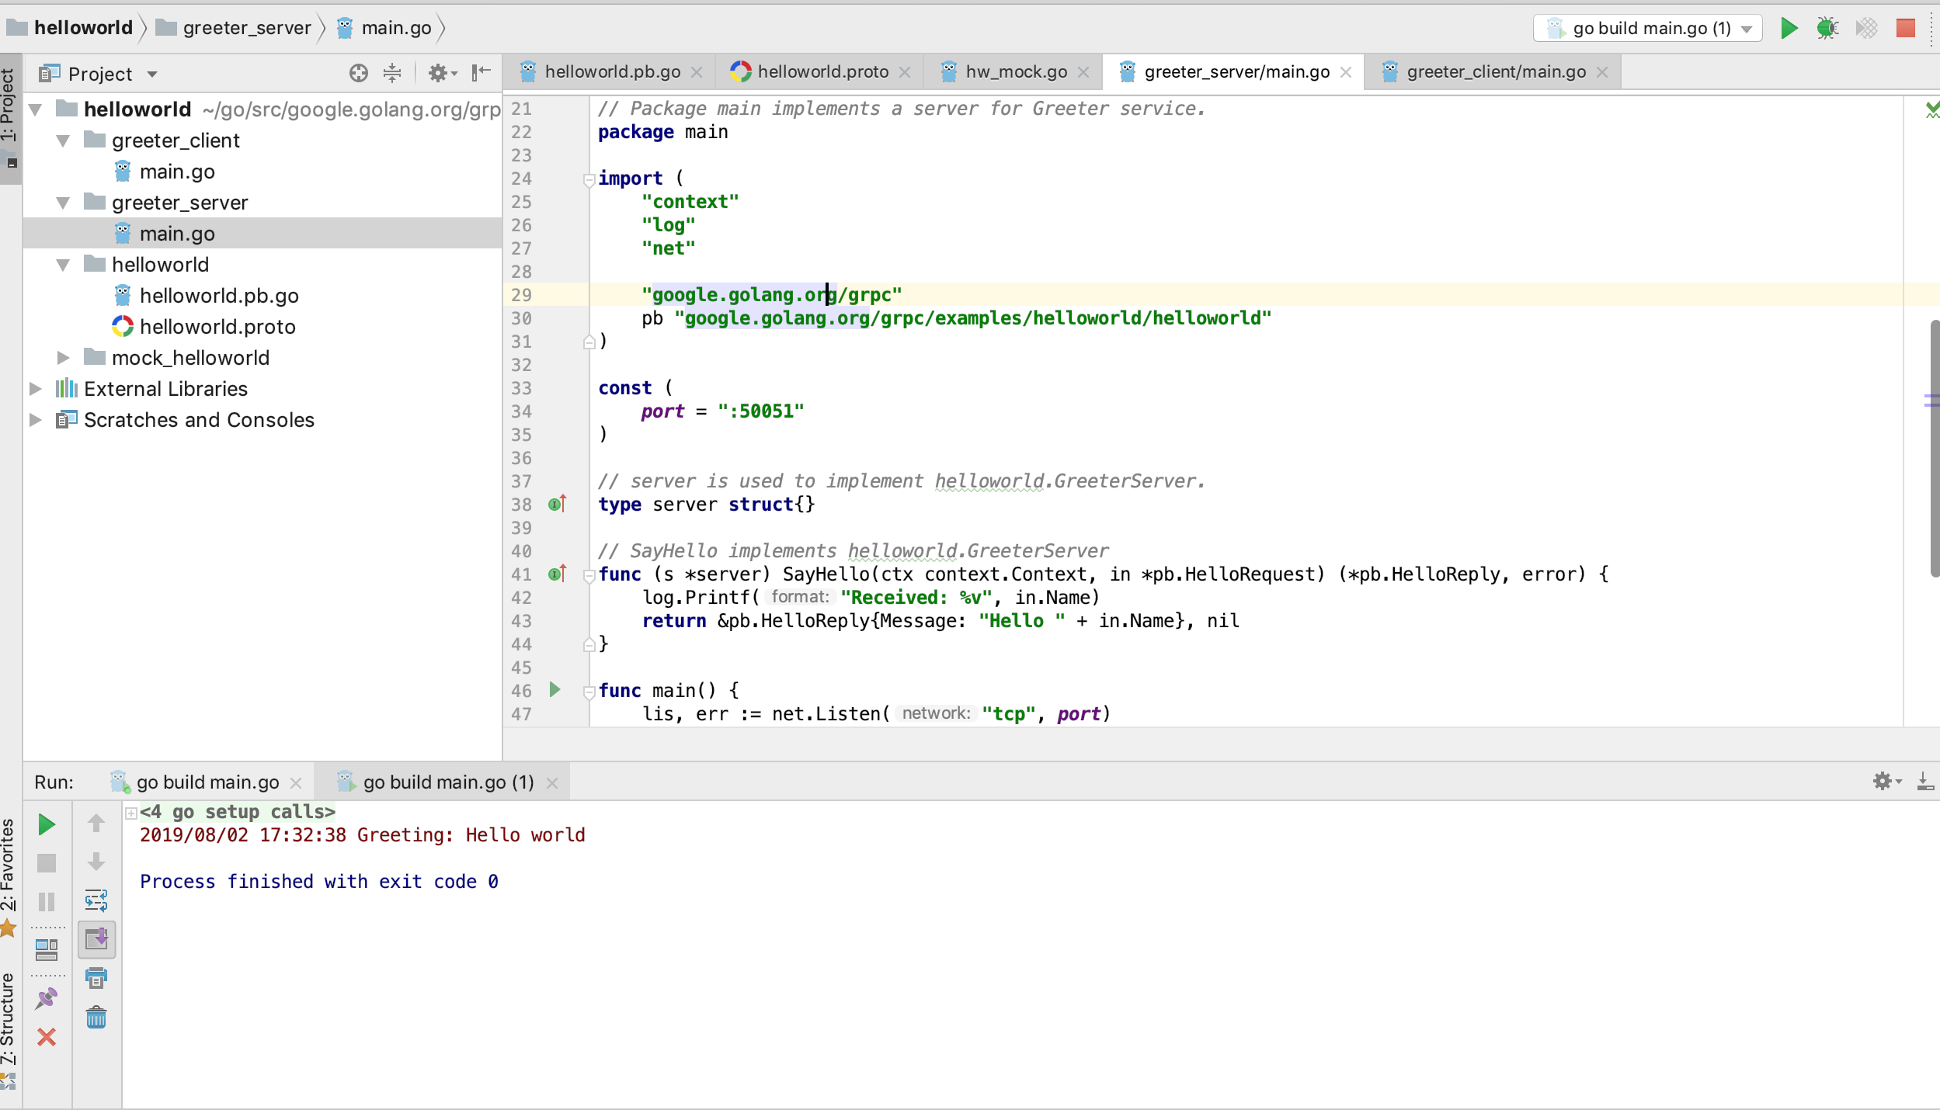The width and height of the screenshot is (1940, 1110).
Task: Click greeter_server breadcrumb in navigation bar
Action: pyautogui.click(x=246, y=28)
